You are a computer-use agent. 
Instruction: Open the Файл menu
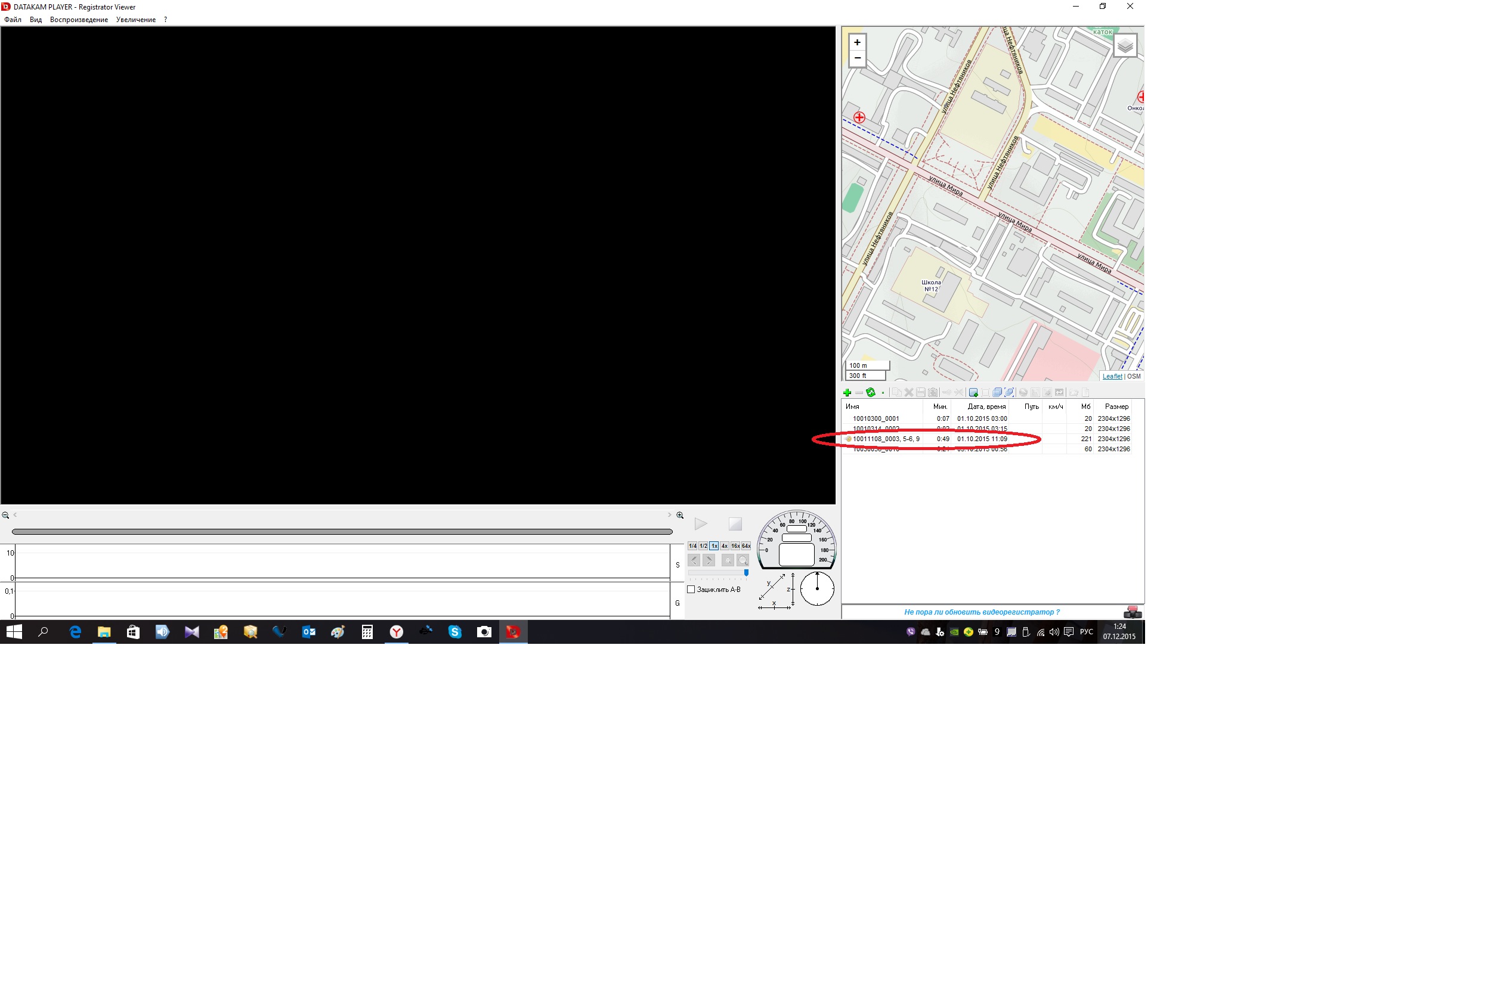13,20
